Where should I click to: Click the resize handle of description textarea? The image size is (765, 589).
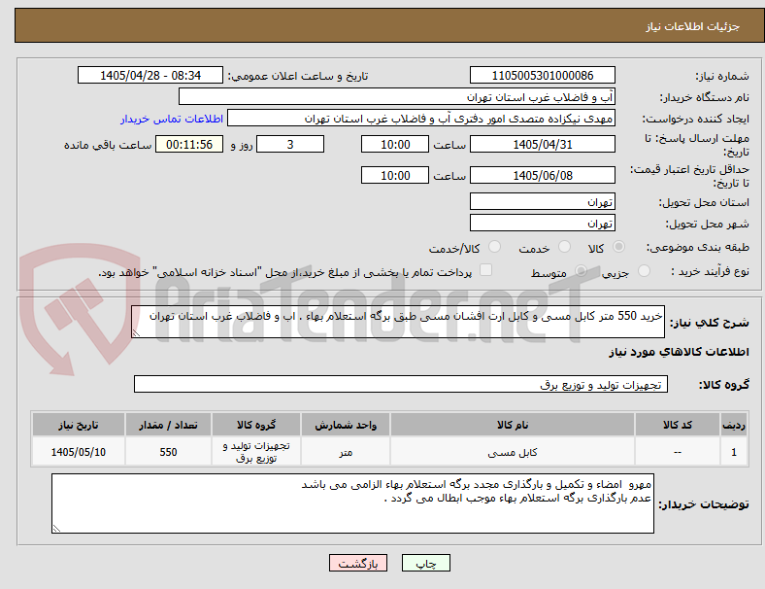(x=136, y=333)
